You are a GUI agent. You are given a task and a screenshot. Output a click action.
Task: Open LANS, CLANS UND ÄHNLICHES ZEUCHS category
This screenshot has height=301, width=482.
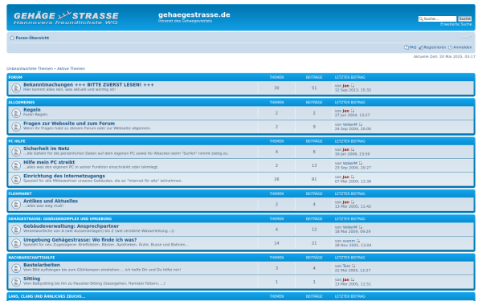coord(47,296)
